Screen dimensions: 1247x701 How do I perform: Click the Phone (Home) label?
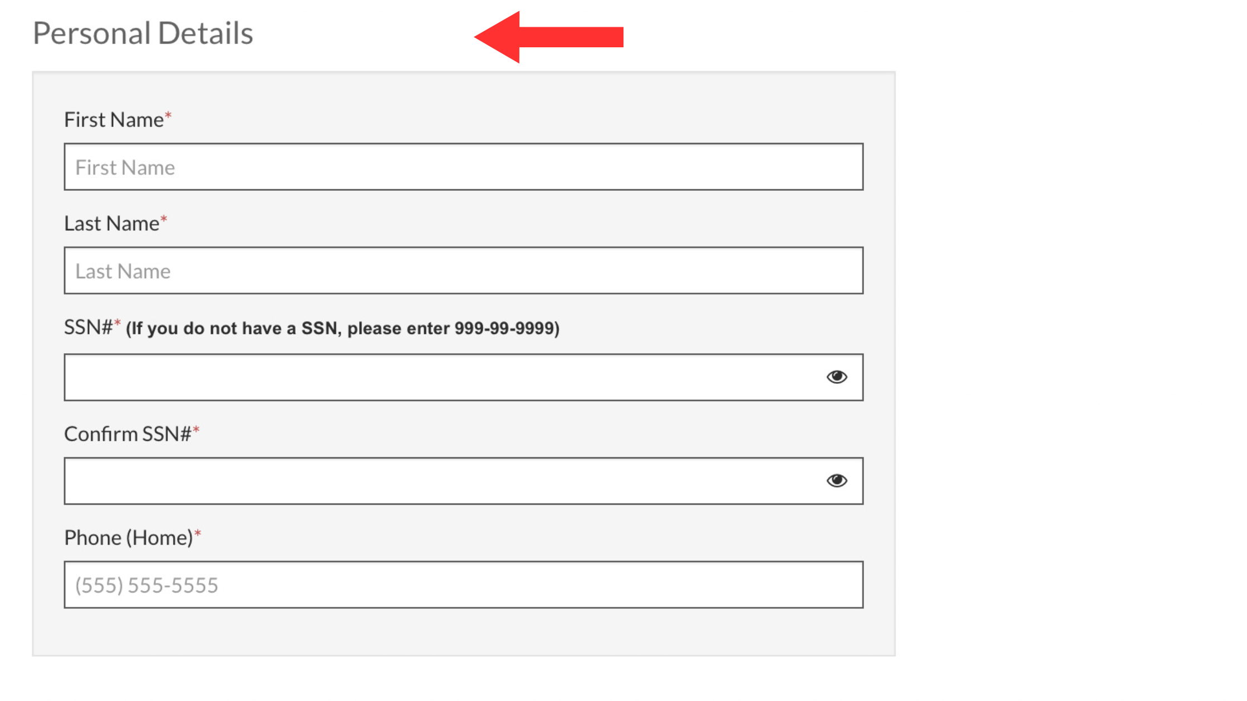[129, 538]
